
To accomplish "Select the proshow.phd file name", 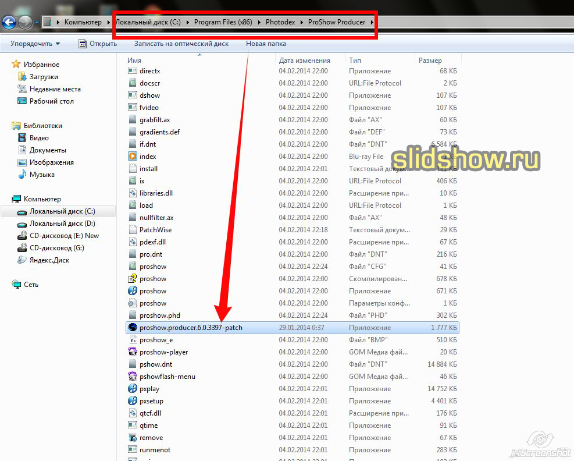I will click(159, 315).
